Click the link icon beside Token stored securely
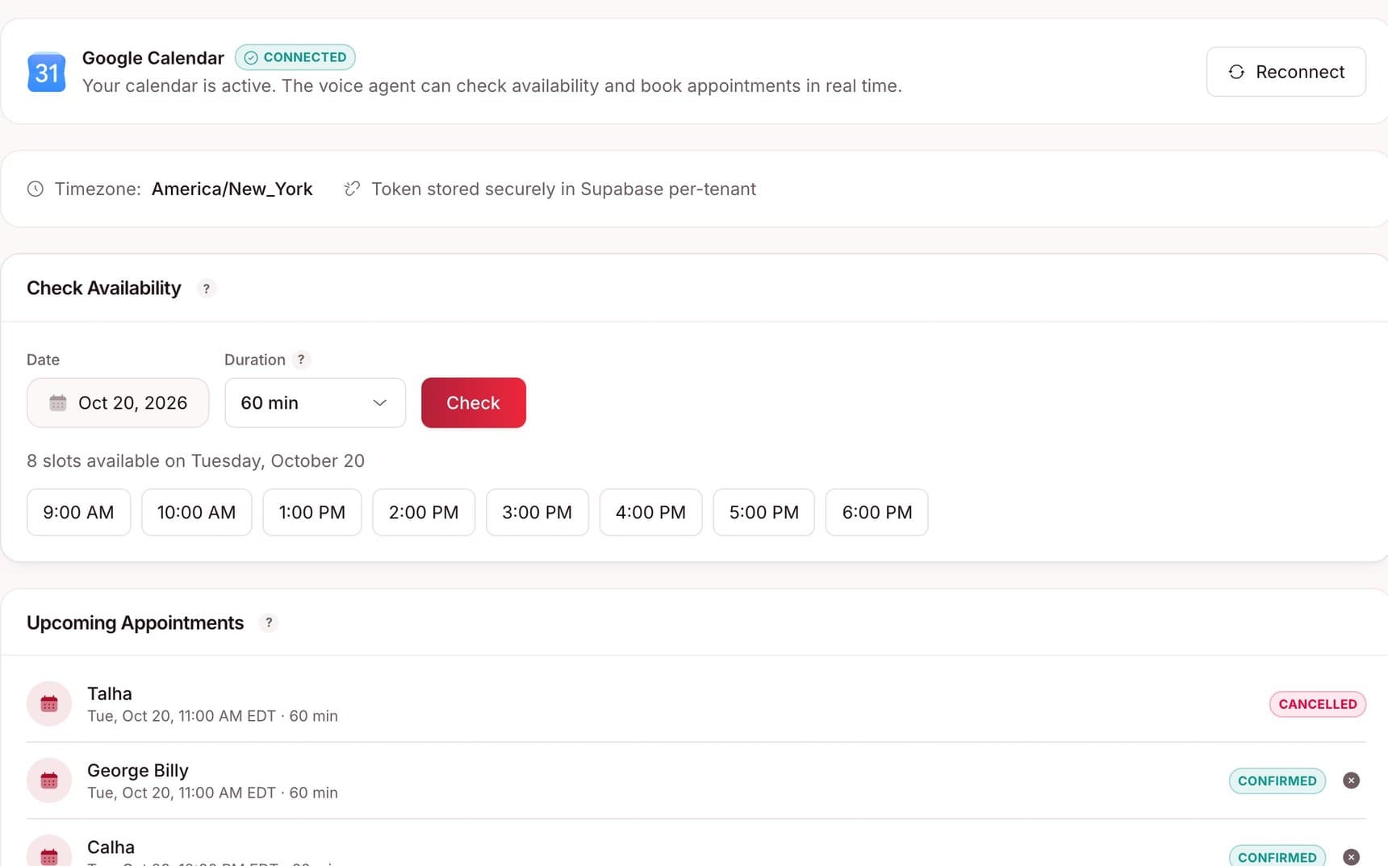Image resolution: width=1388 pixels, height=866 pixels. pyautogui.click(x=352, y=189)
